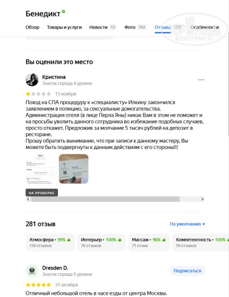229x297 pixels.
Task: Click the five-star rating on Dresden D.'s review
Action: (38, 285)
